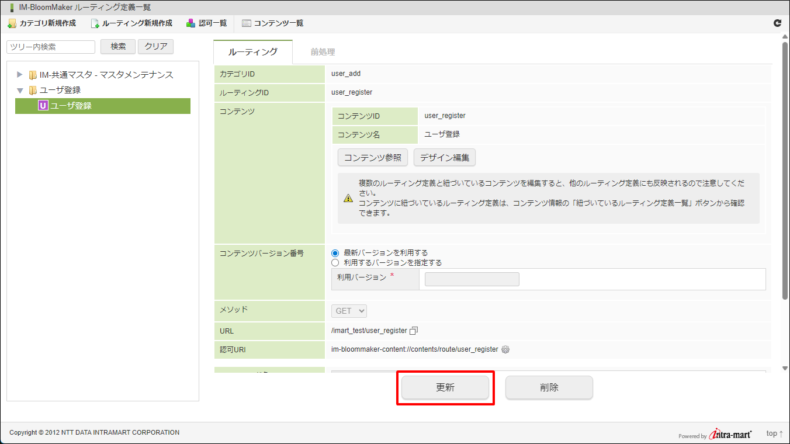The width and height of the screenshot is (790, 444).
Task: Click the 利用バージョン input field
Action: [472, 279]
